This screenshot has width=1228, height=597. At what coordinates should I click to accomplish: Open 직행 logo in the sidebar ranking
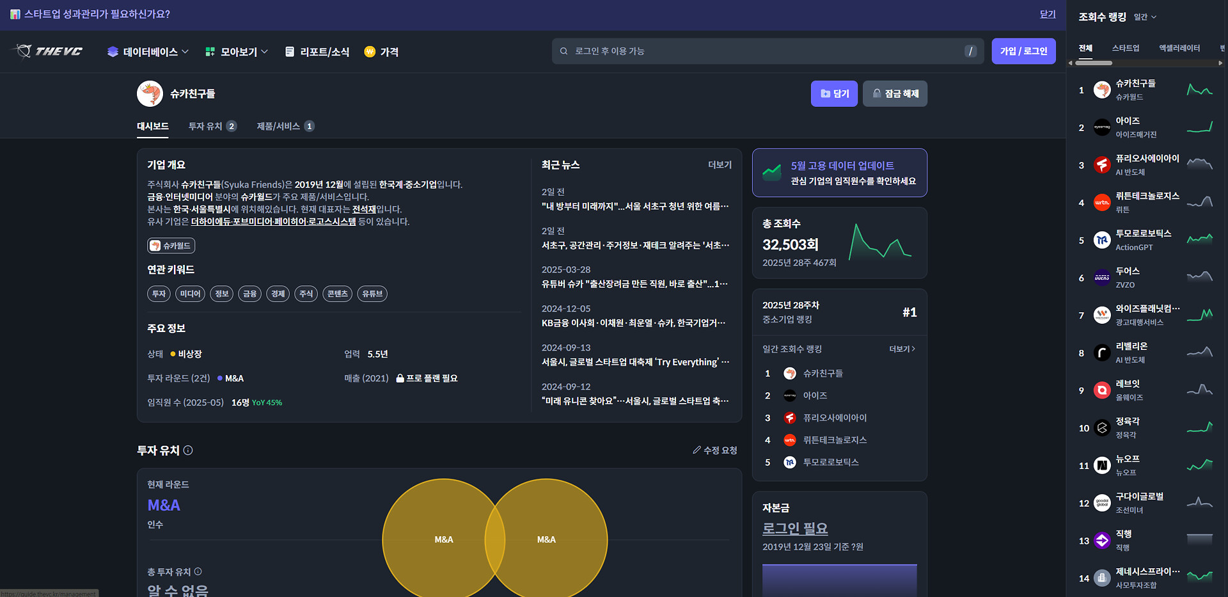(1102, 541)
